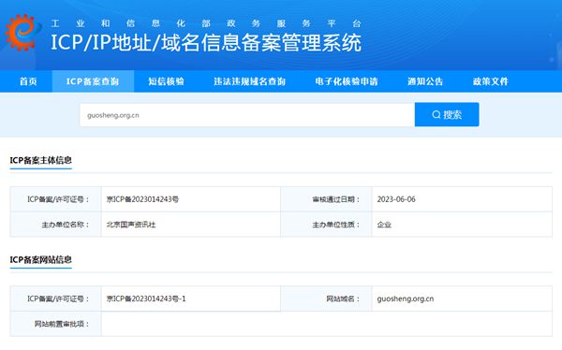562x350 pixels.
Task: Click the guosheng.org.cn search input field
Action: [x=247, y=115]
